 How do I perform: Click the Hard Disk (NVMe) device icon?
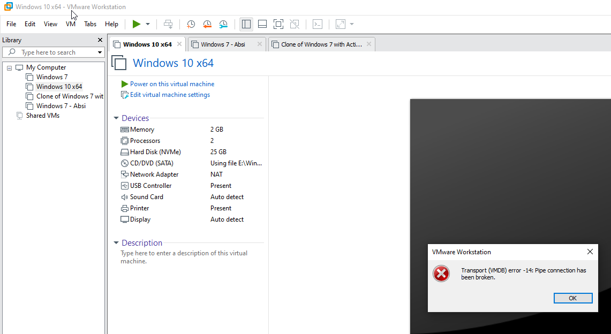tap(125, 152)
